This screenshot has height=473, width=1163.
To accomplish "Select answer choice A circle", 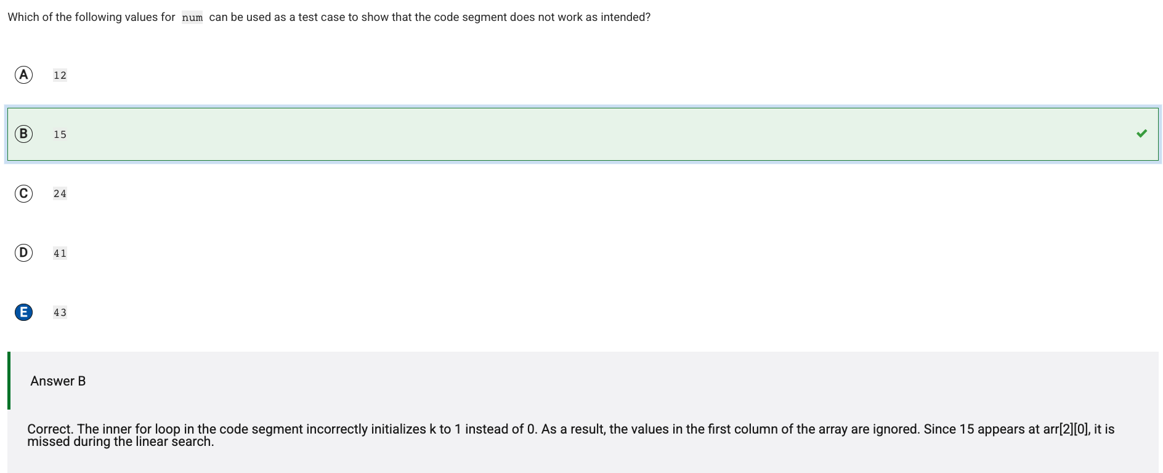I will (x=23, y=75).
